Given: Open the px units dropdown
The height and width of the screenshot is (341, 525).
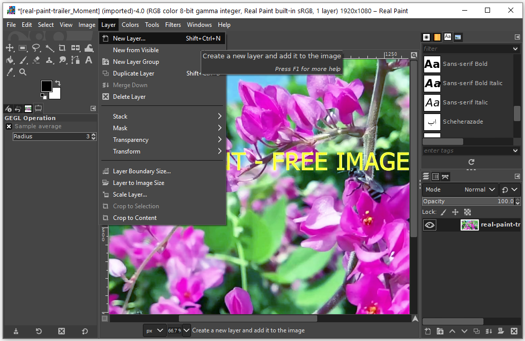Looking at the screenshot, I should [x=154, y=330].
